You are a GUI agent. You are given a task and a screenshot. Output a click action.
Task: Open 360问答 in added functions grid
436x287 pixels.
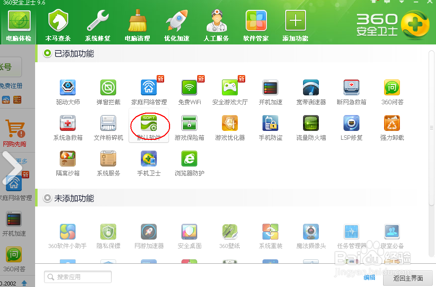[392, 92]
